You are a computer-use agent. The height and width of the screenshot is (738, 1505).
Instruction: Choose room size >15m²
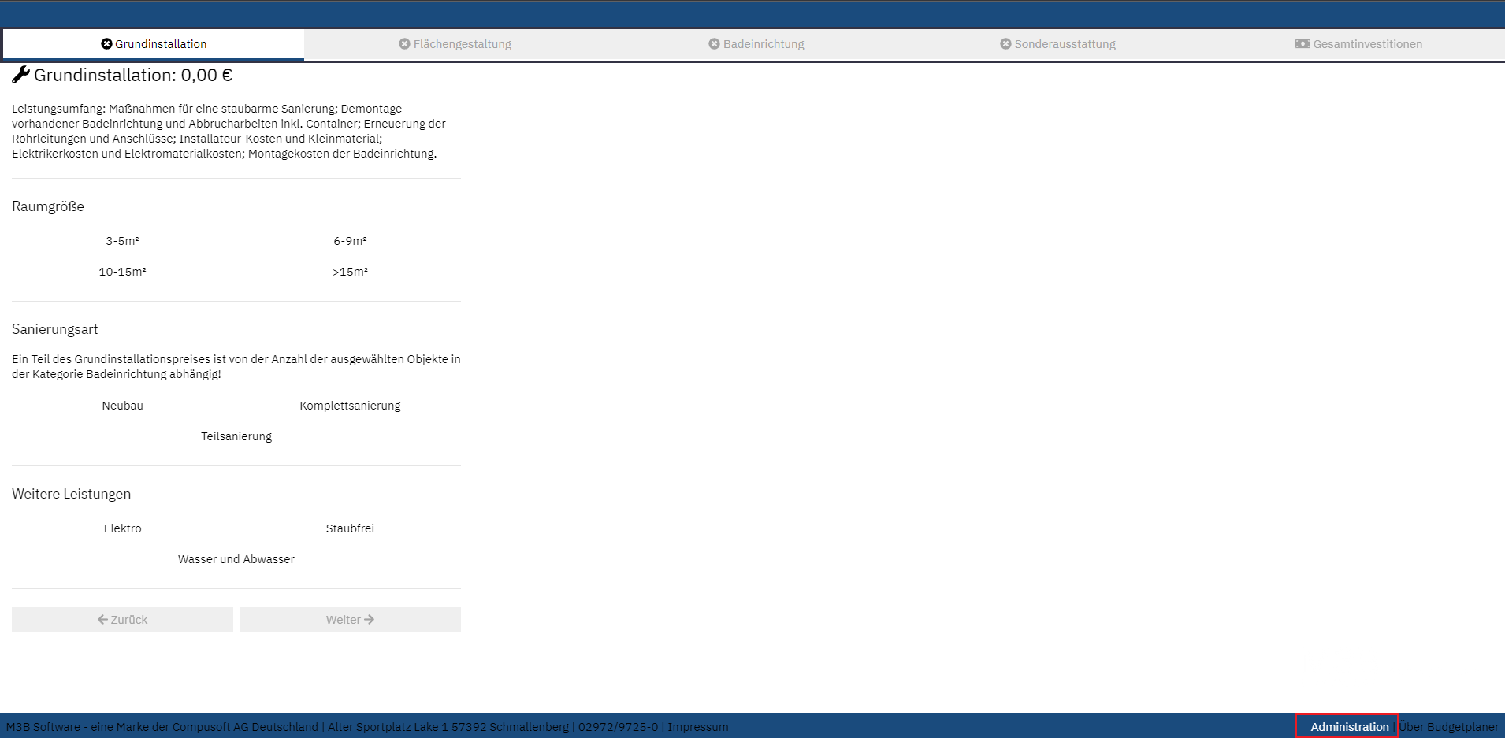pyautogui.click(x=350, y=272)
